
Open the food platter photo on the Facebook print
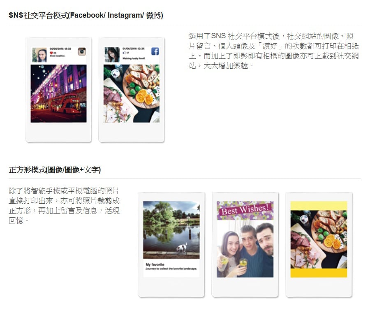click(x=131, y=93)
